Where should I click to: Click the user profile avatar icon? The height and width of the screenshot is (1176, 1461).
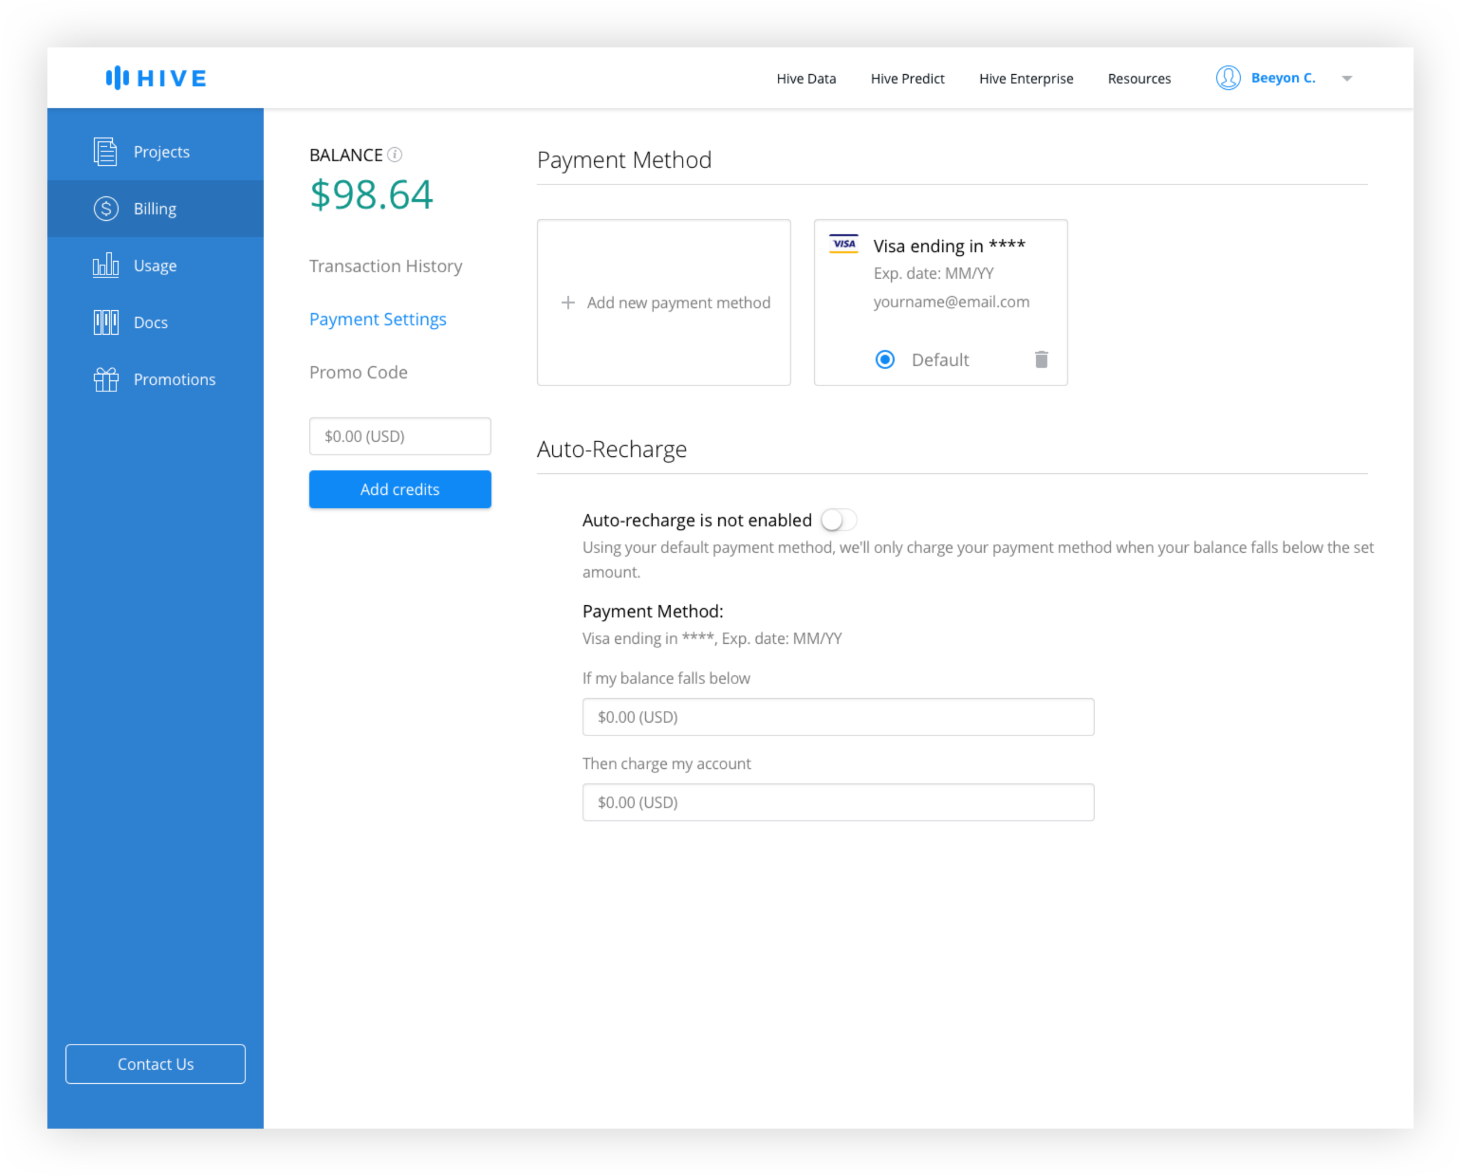click(x=1228, y=78)
